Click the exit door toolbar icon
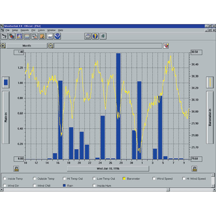 pos(103,36)
